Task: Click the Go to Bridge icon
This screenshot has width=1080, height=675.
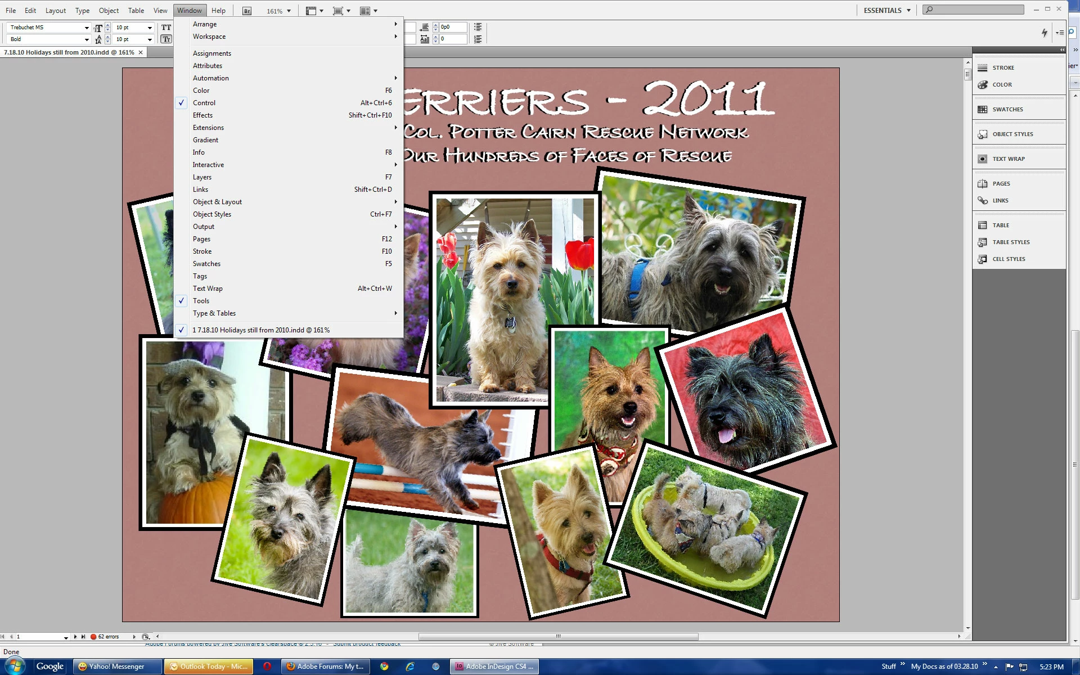Action: coord(246,11)
